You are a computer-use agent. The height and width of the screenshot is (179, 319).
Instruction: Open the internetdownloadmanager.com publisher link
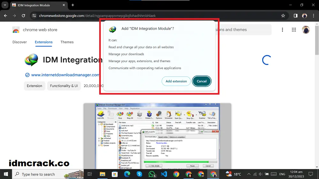[x=65, y=75]
